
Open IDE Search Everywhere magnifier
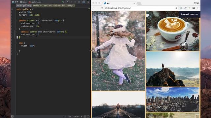tap(88, 2)
